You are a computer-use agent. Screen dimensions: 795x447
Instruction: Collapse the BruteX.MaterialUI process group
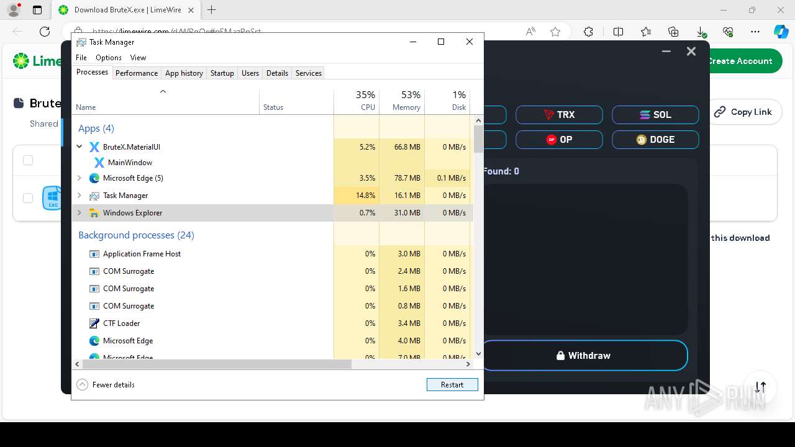(x=79, y=147)
